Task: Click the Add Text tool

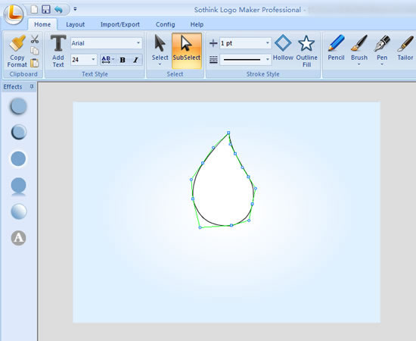Action: (58, 51)
